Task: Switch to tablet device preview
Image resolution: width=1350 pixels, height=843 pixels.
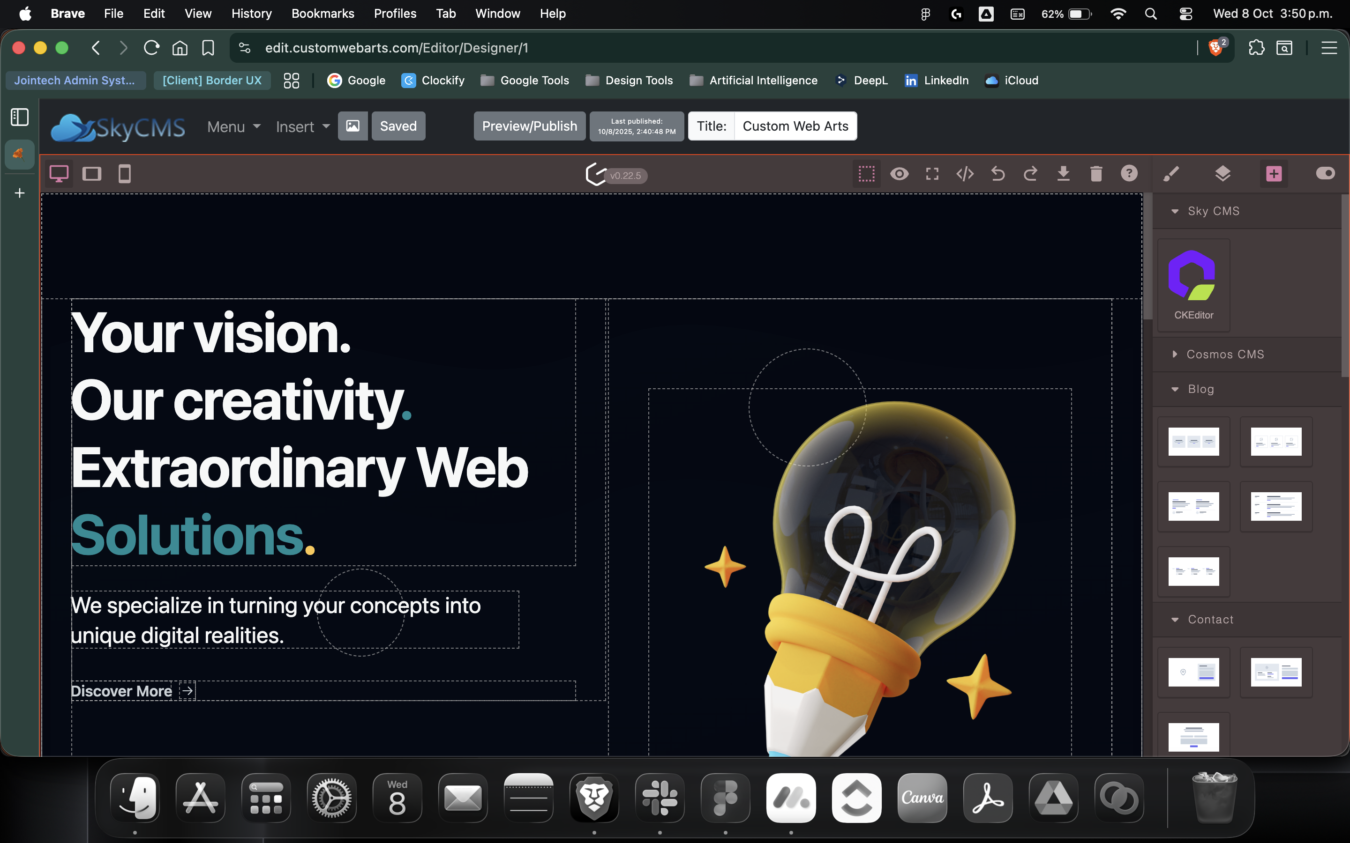Action: point(91,174)
